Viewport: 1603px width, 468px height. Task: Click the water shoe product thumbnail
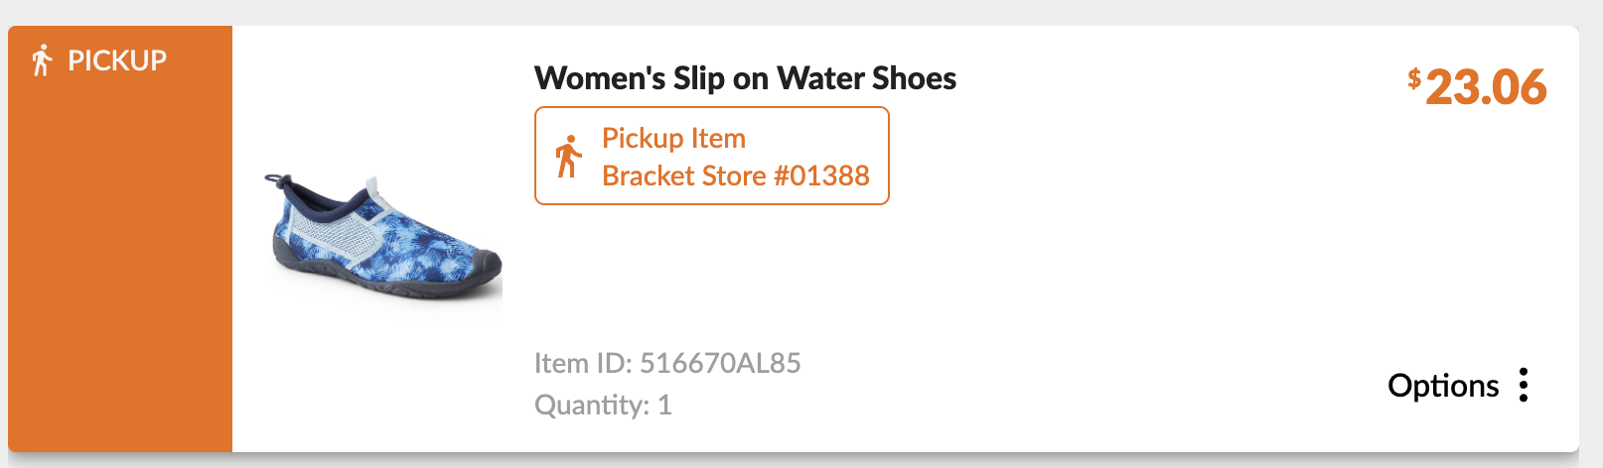pyautogui.click(x=385, y=238)
